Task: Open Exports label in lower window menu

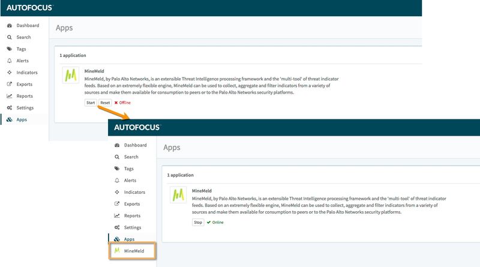Action: click(x=132, y=204)
